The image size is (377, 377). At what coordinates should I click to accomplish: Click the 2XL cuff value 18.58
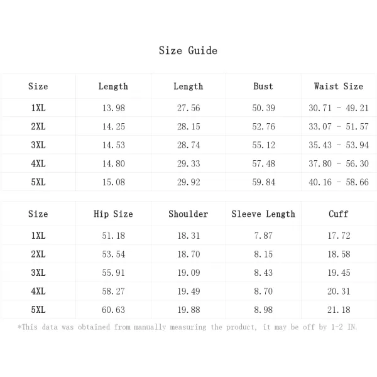click(339, 254)
